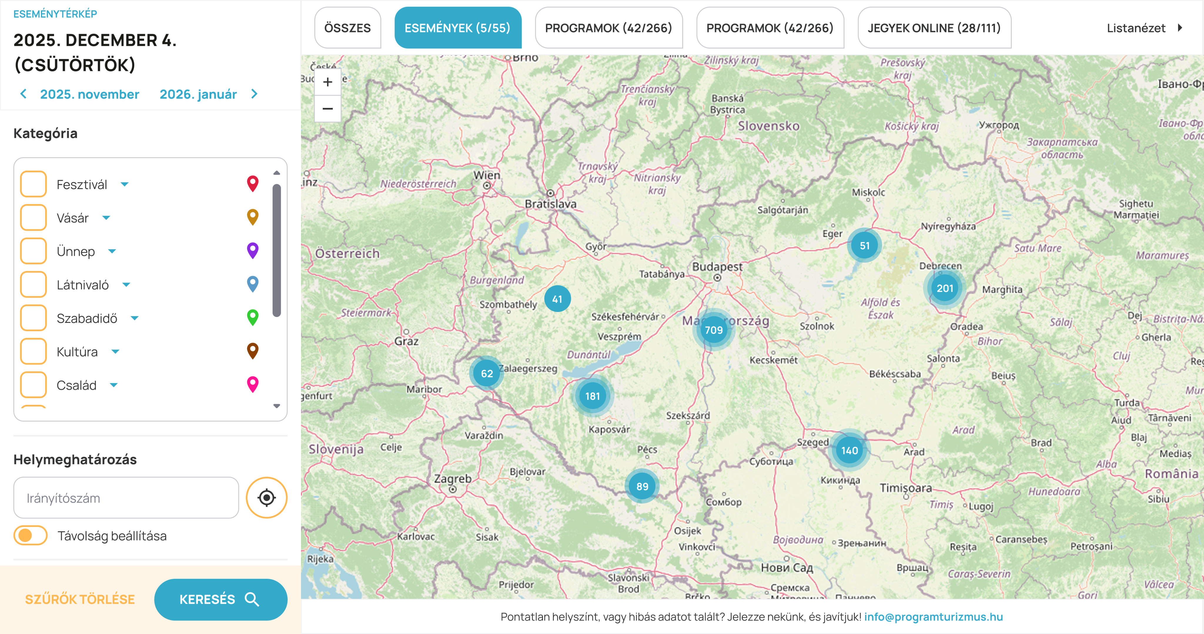Check the Kultúra category checkbox
The image size is (1204, 634).
34,351
